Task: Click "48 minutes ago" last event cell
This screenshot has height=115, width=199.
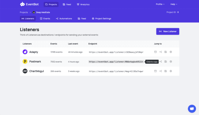Action: point(75,52)
